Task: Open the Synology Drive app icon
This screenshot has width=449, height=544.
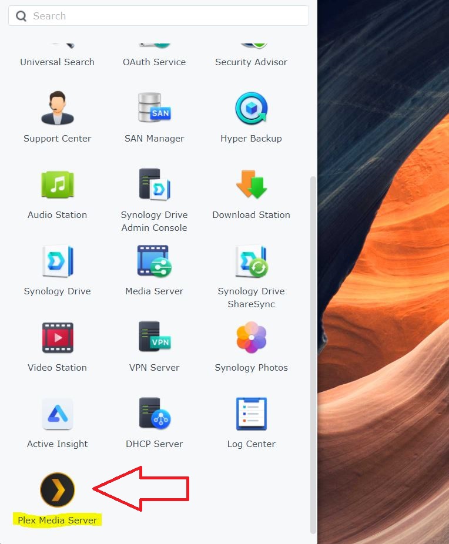Action: point(57,261)
